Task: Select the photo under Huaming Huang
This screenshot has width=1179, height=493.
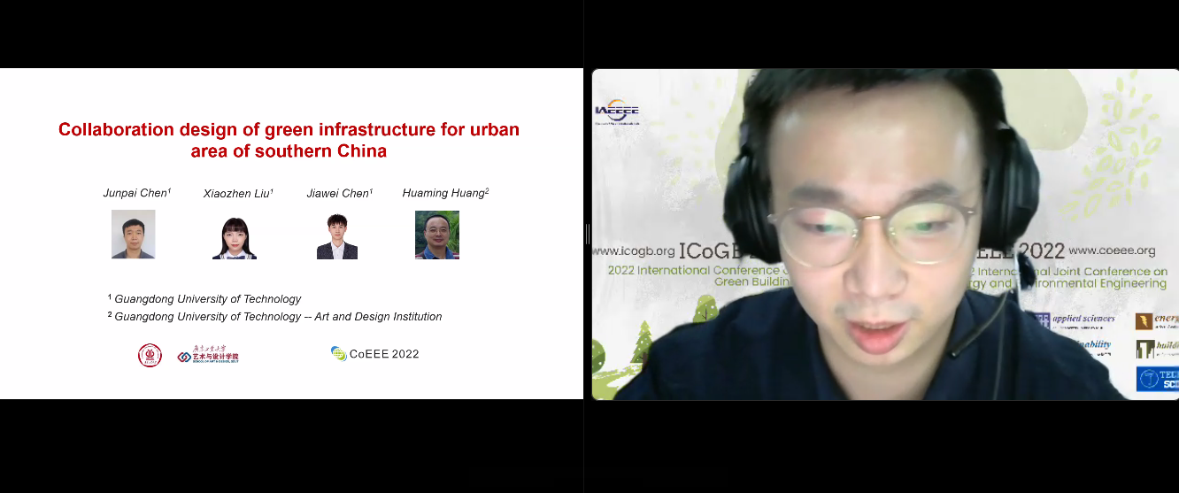Action: [x=437, y=235]
